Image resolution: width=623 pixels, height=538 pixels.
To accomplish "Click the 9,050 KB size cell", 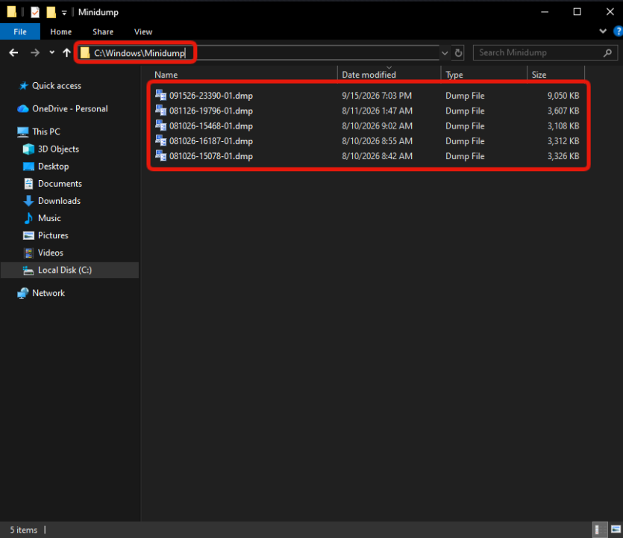I will tap(563, 96).
